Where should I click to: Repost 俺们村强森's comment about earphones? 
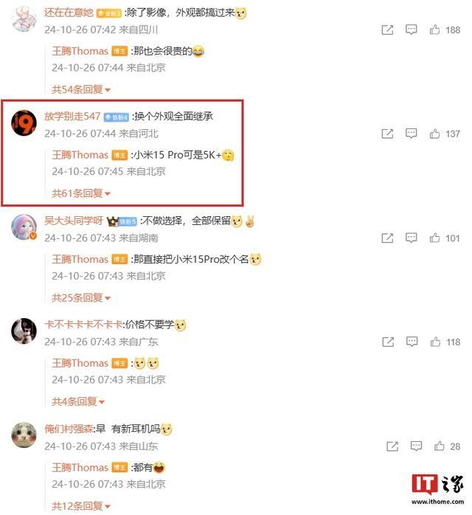coord(392,446)
